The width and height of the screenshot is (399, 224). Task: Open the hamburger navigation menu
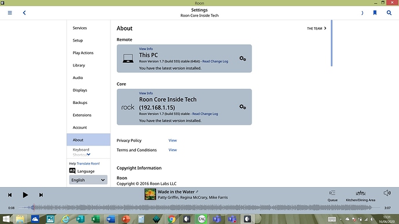pos(10,13)
